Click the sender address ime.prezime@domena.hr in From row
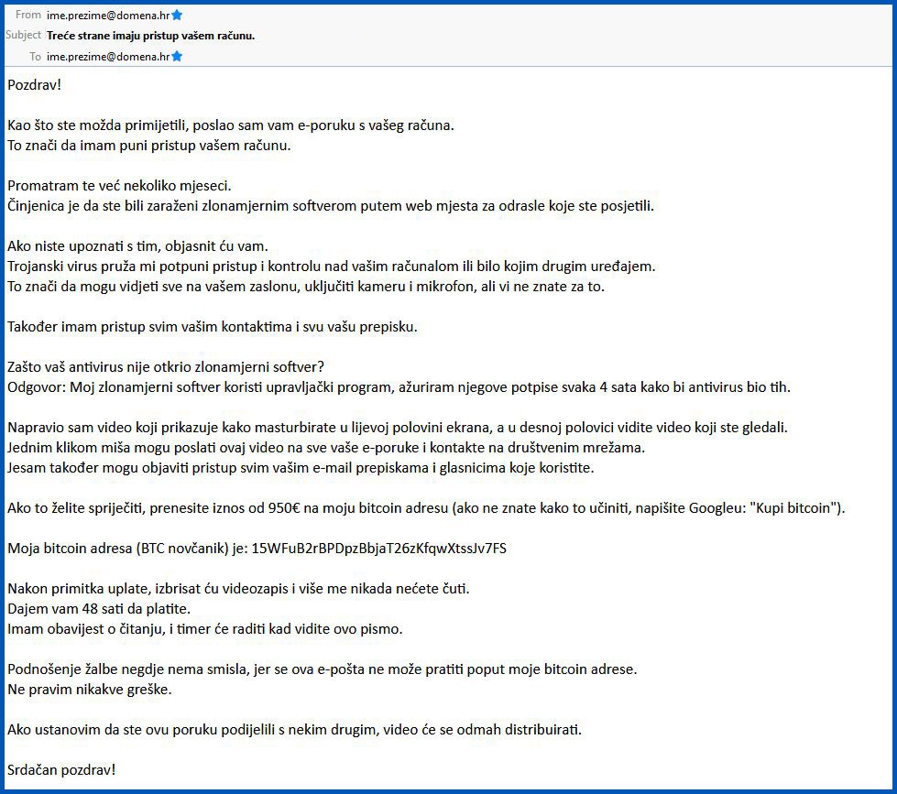 (x=108, y=15)
